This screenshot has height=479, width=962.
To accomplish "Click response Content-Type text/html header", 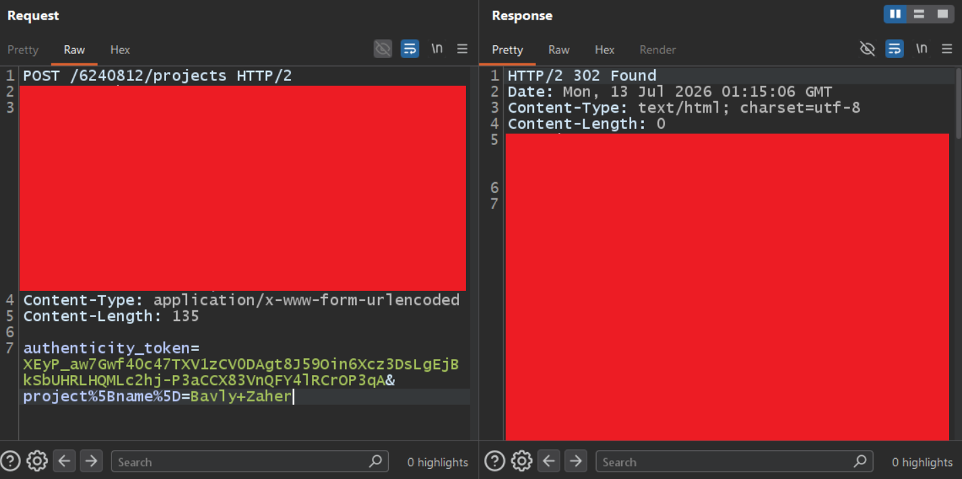I will coord(684,108).
